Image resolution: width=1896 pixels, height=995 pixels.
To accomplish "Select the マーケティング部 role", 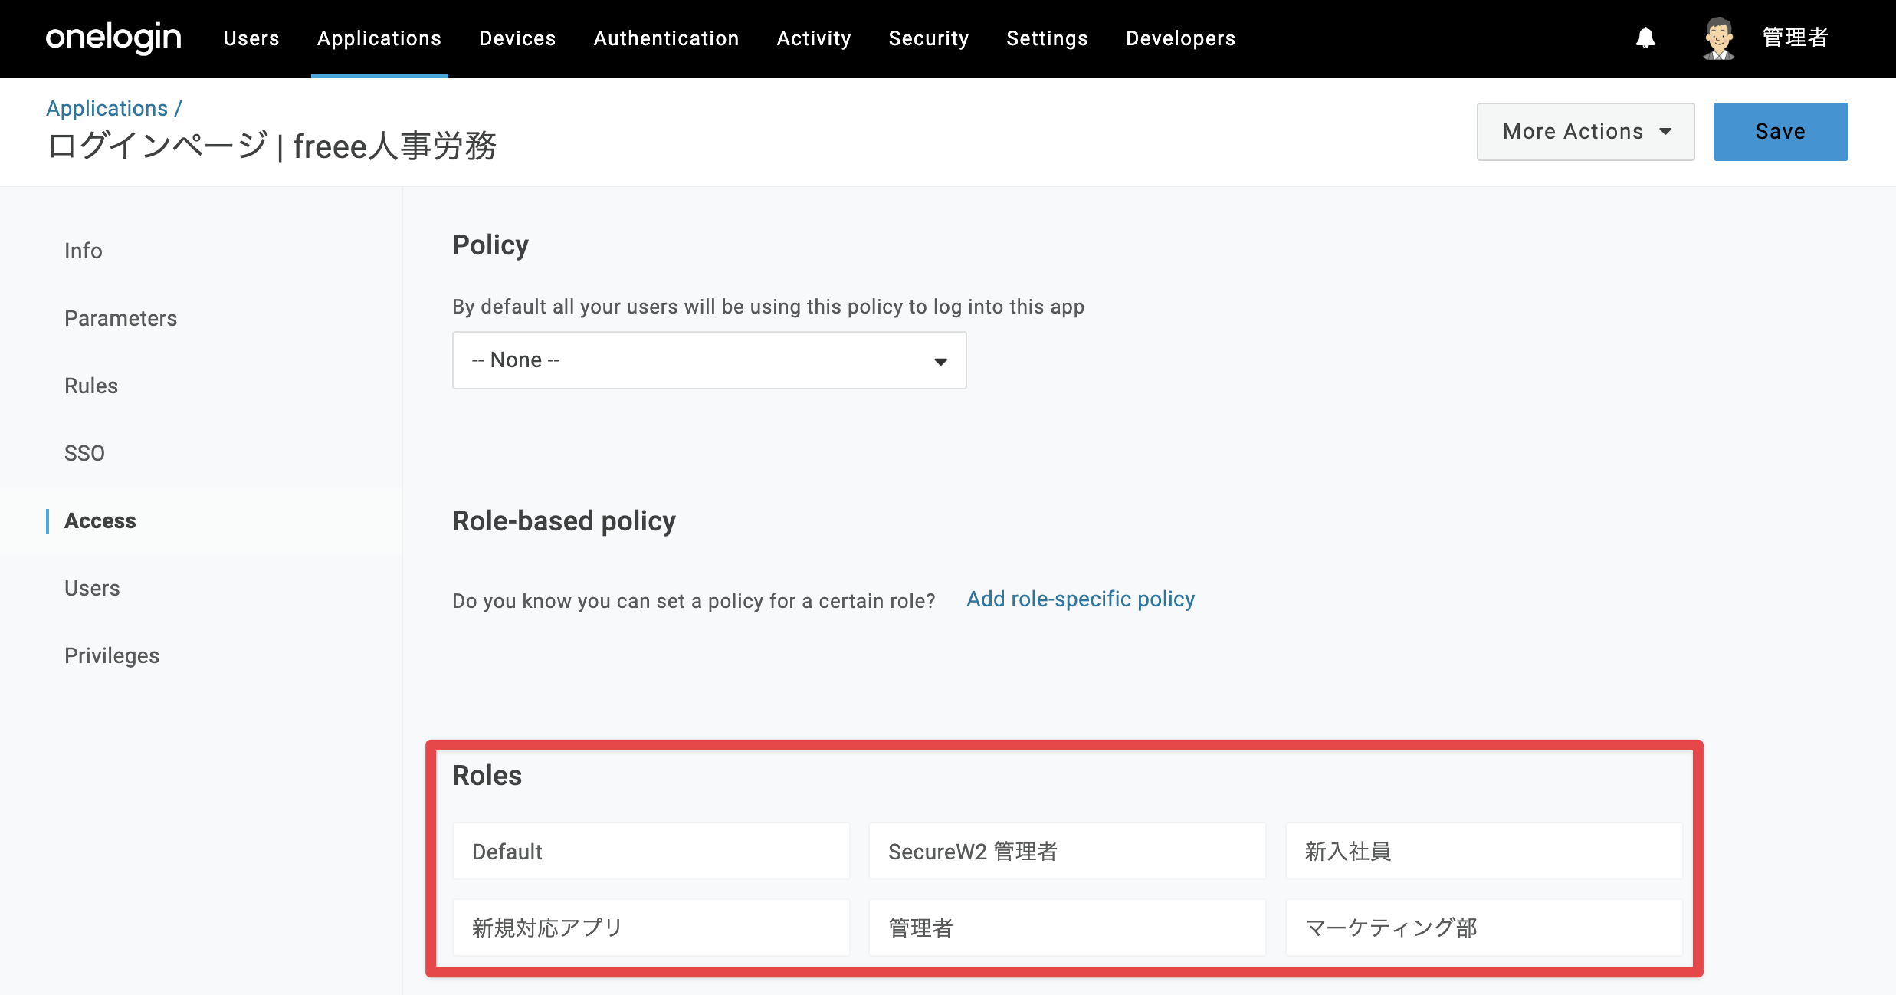I will 1484,928.
